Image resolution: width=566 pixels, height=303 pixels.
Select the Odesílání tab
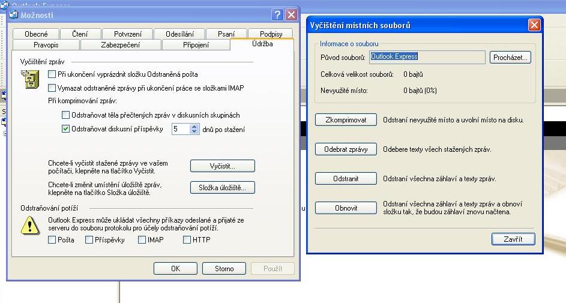pyautogui.click(x=179, y=34)
